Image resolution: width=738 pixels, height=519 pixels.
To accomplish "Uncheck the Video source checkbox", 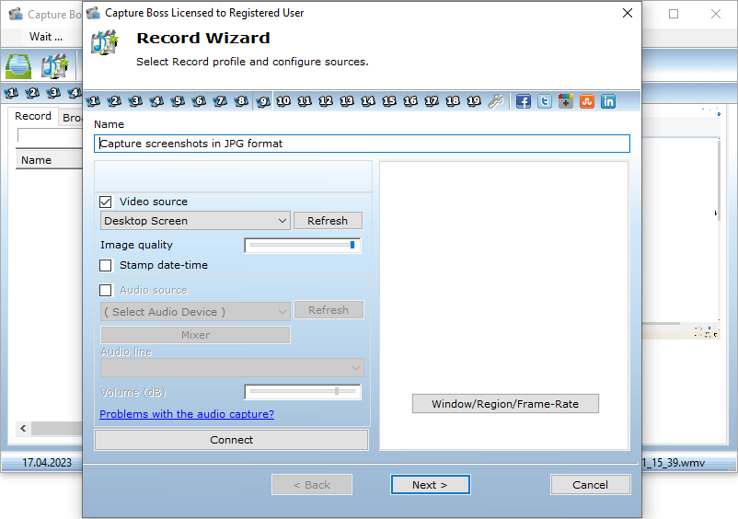I will click(x=106, y=202).
